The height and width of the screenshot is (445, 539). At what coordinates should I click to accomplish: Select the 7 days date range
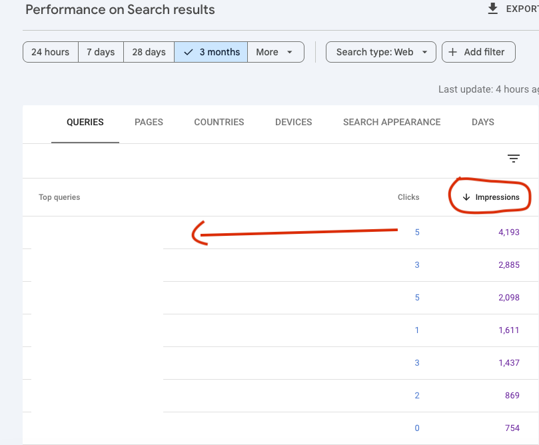pyautogui.click(x=101, y=52)
